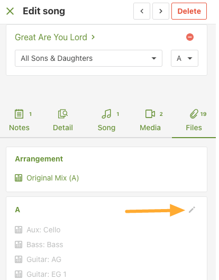Click the red Delete button
This screenshot has height=280, width=219.
[189, 11]
